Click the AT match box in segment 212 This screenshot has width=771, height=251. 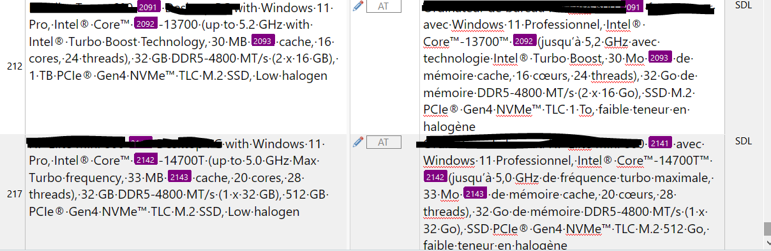[384, 6]
